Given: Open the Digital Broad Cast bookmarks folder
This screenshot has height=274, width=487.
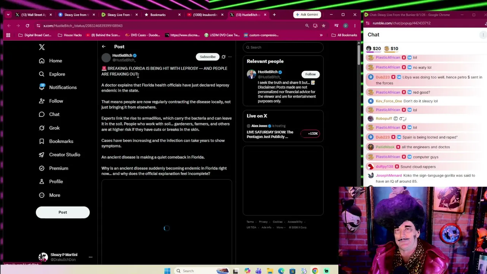Looking at the screenshot, I should (x=35, y=35).
